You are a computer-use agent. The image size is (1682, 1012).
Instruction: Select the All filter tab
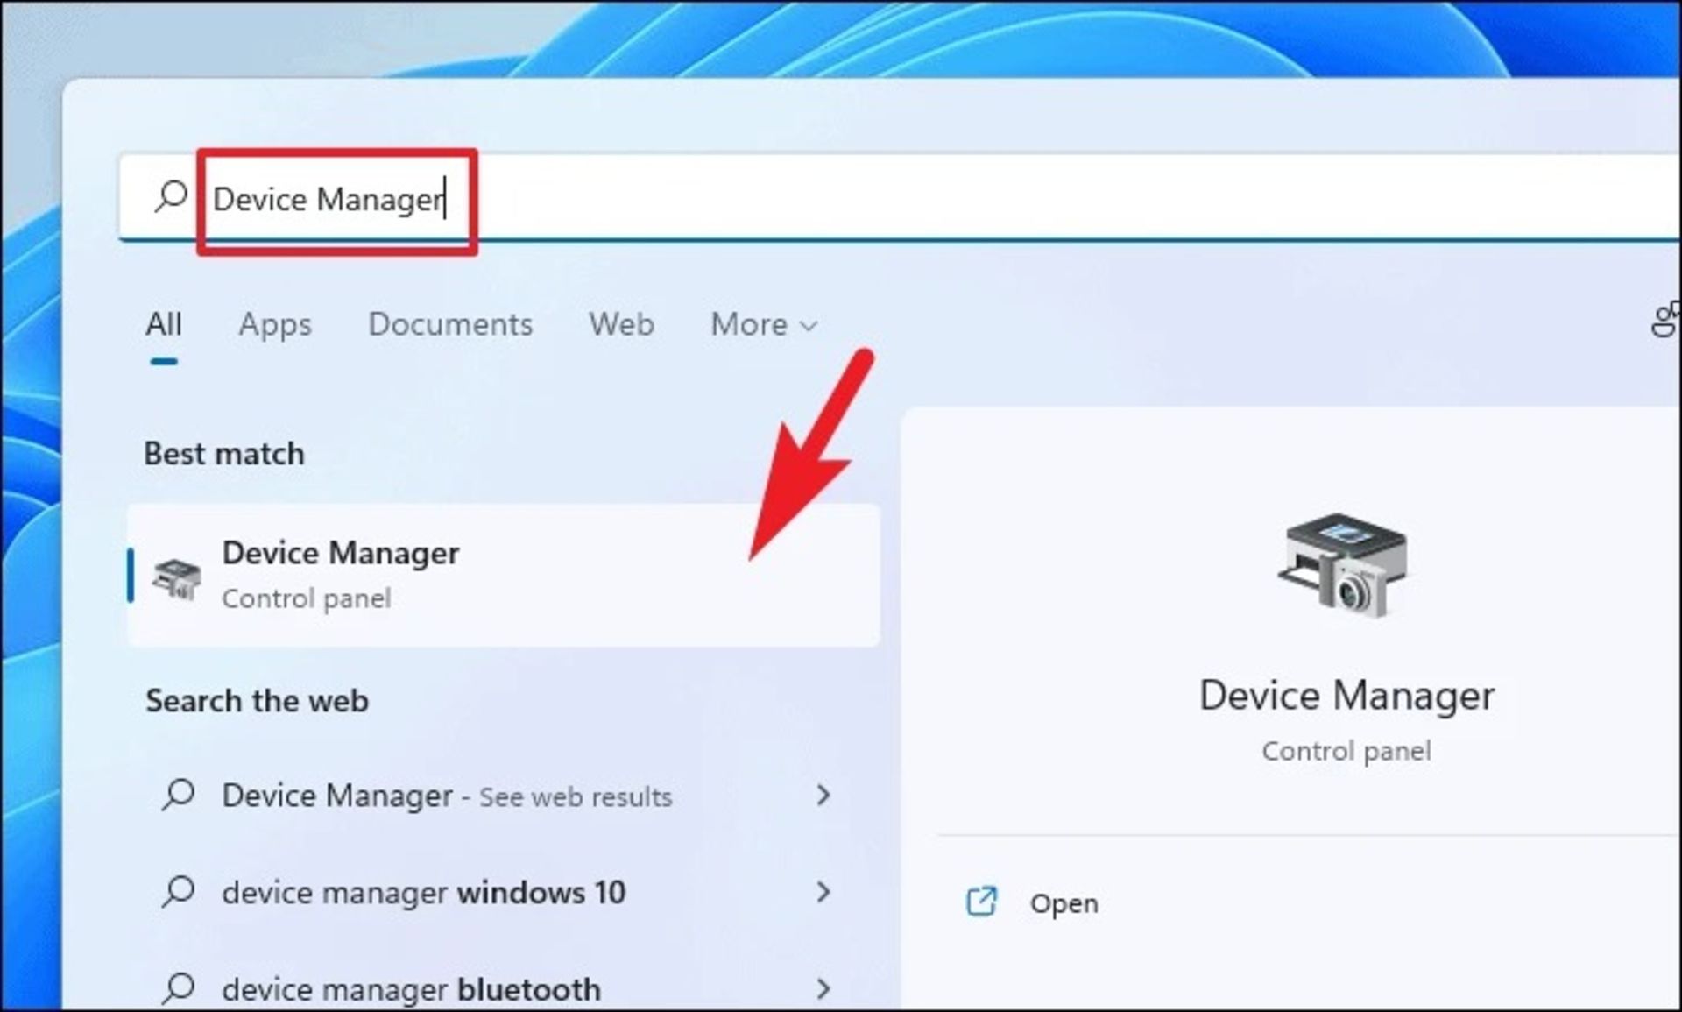[164, 325]
